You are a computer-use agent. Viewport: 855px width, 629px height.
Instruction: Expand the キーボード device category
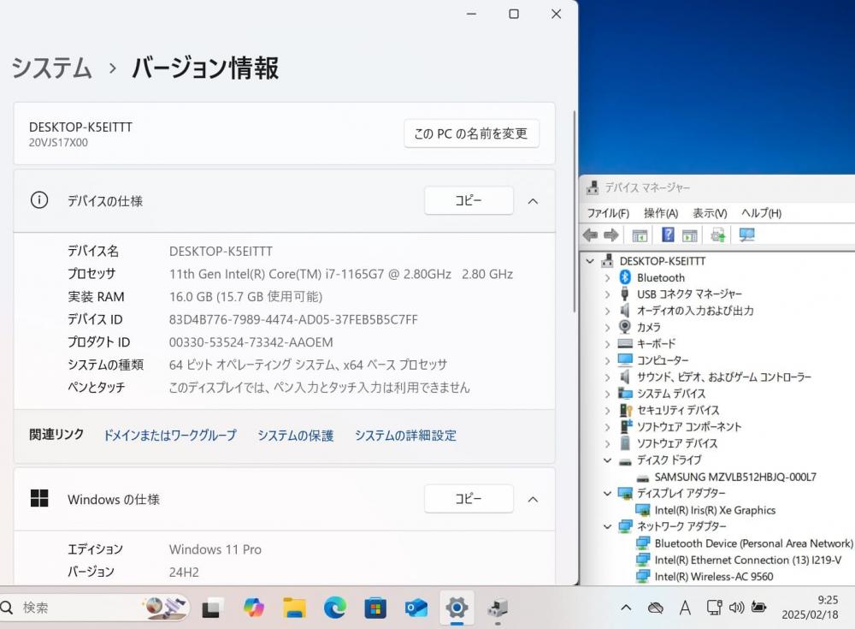[607, 345]
